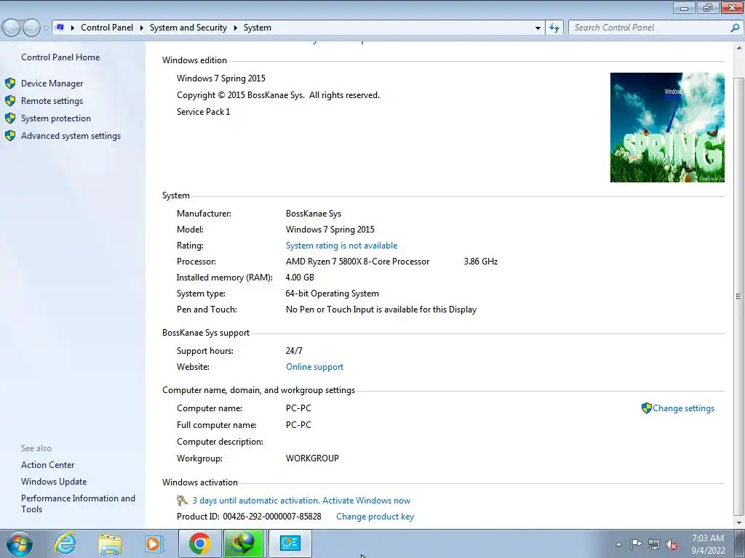The height and width of the screenshot is (558, 745).
Task: Open the Online support website link
Action: [x=314, y=367]
